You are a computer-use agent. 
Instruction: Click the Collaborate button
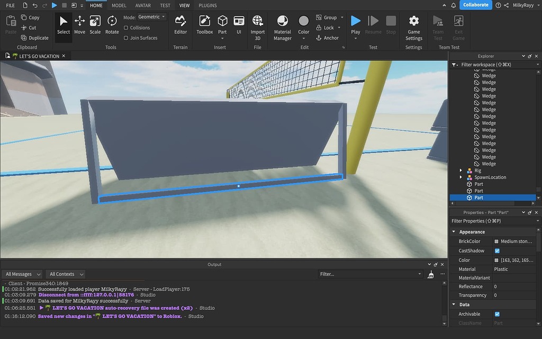(x=475, y=5)
